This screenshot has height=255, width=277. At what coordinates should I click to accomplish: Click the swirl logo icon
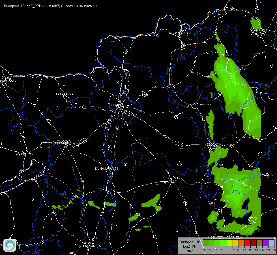[10, 245]
